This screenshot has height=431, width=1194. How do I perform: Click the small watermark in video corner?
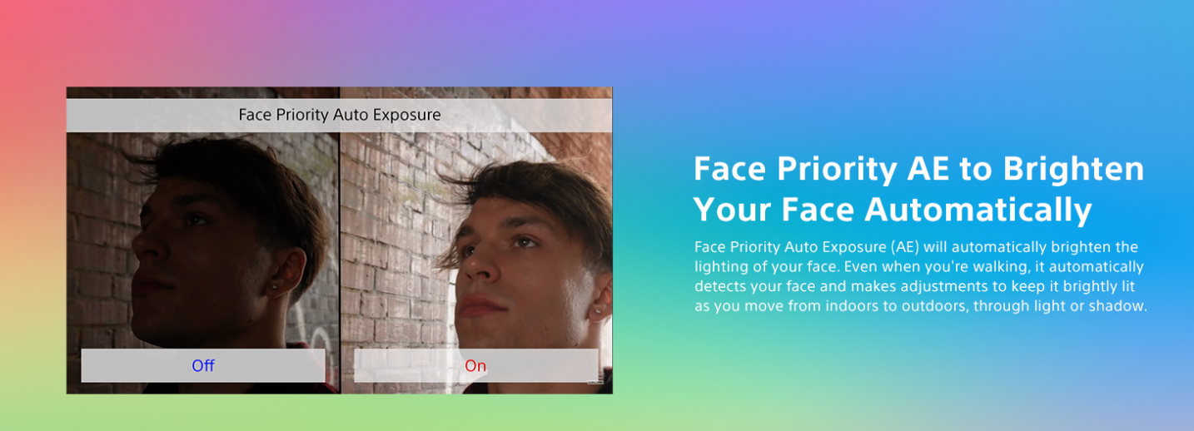coord(598,383)
